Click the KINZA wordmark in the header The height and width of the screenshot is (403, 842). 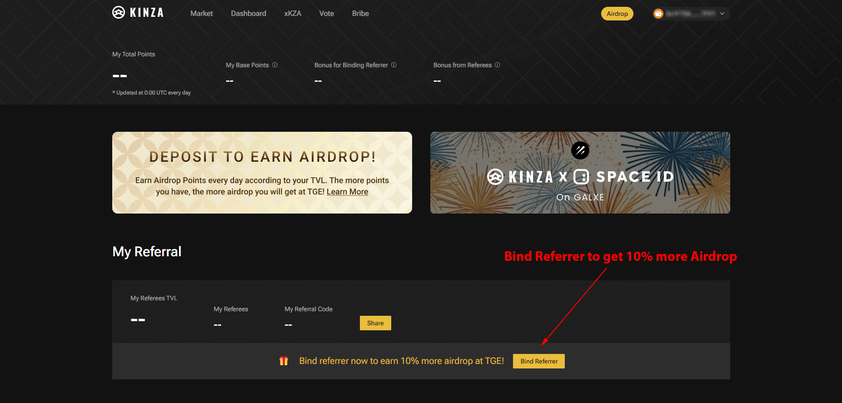click(x=147, y=13)
